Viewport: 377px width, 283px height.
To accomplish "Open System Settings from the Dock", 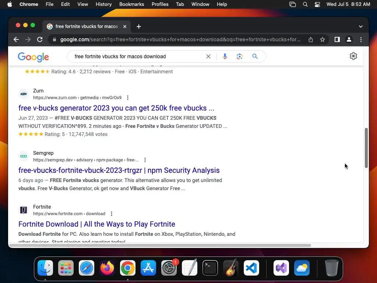I will pyautogui.click(x=169, y=268).
